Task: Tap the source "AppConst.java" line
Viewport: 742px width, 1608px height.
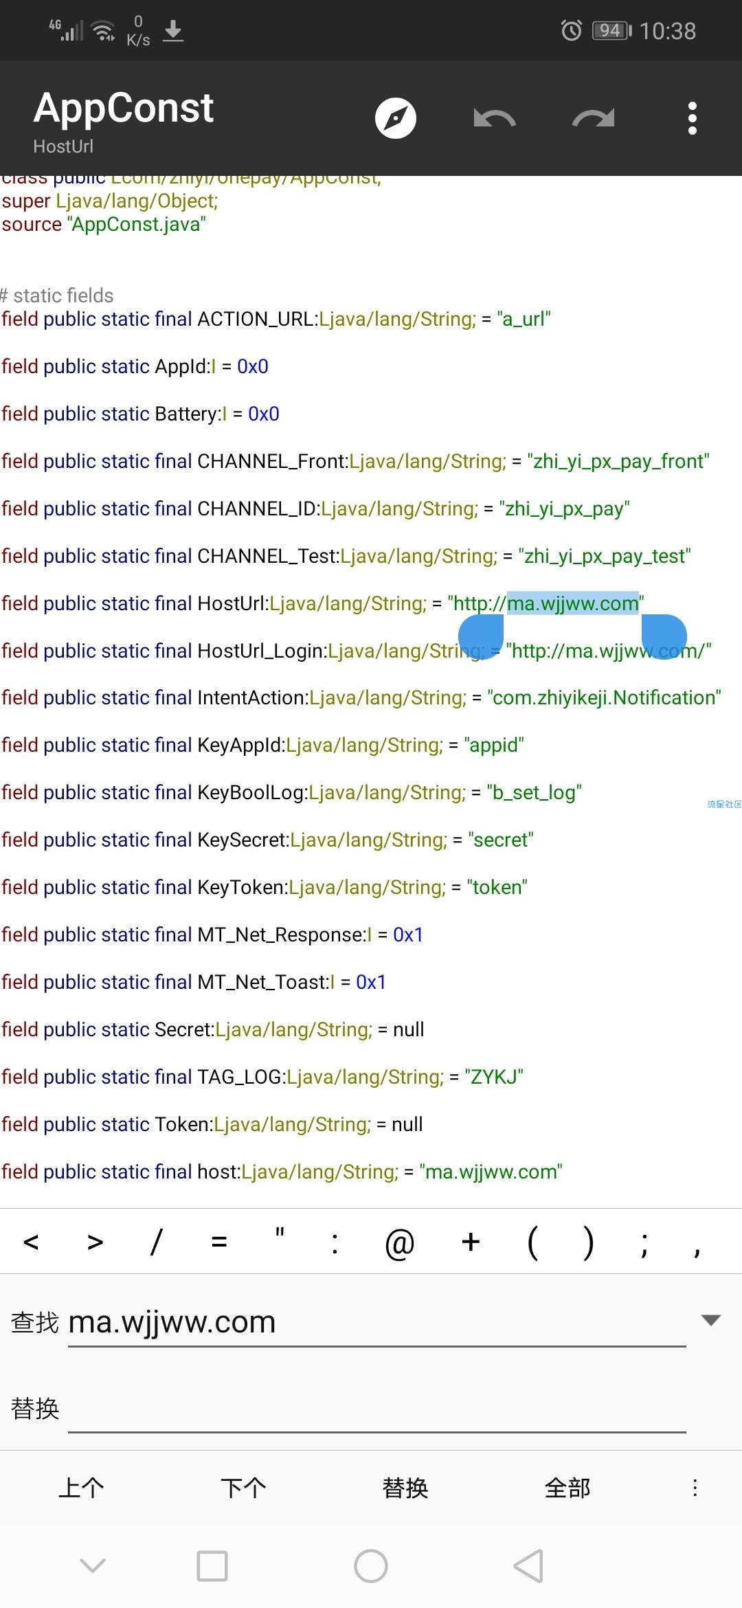Action: point(104,224)
